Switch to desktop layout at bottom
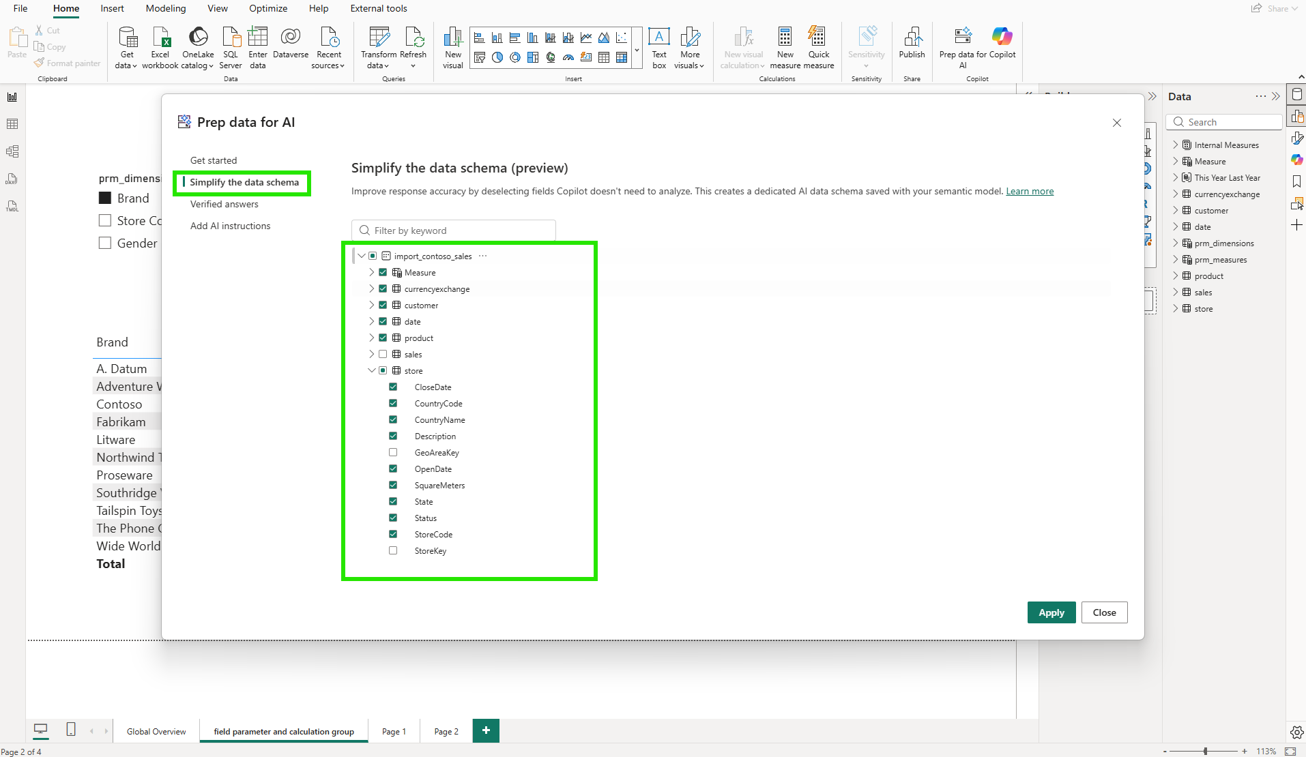The image size is (1306, 757). click(41, 730)
